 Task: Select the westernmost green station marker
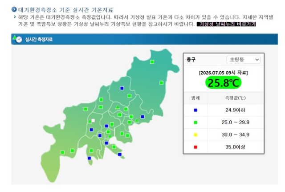pyautogui.click(x=62, y=152)
